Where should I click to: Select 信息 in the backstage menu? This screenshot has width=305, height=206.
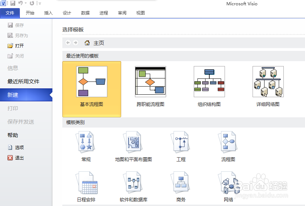pos(13,68)
